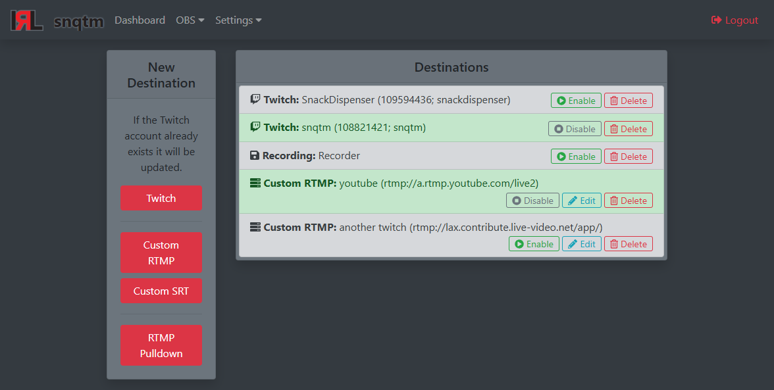Select the youtube rtmp URL text
Screen dimensions: 774x390
459,183
